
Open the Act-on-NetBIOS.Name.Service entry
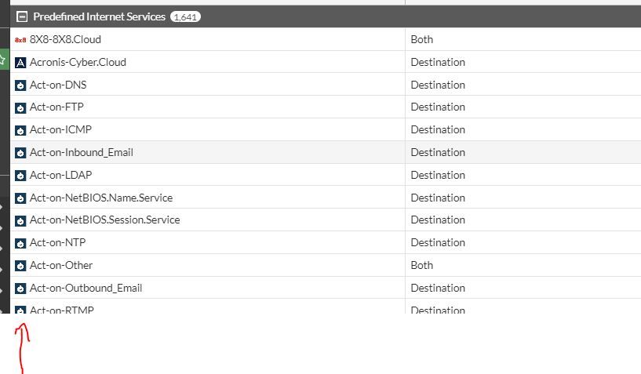101,198
